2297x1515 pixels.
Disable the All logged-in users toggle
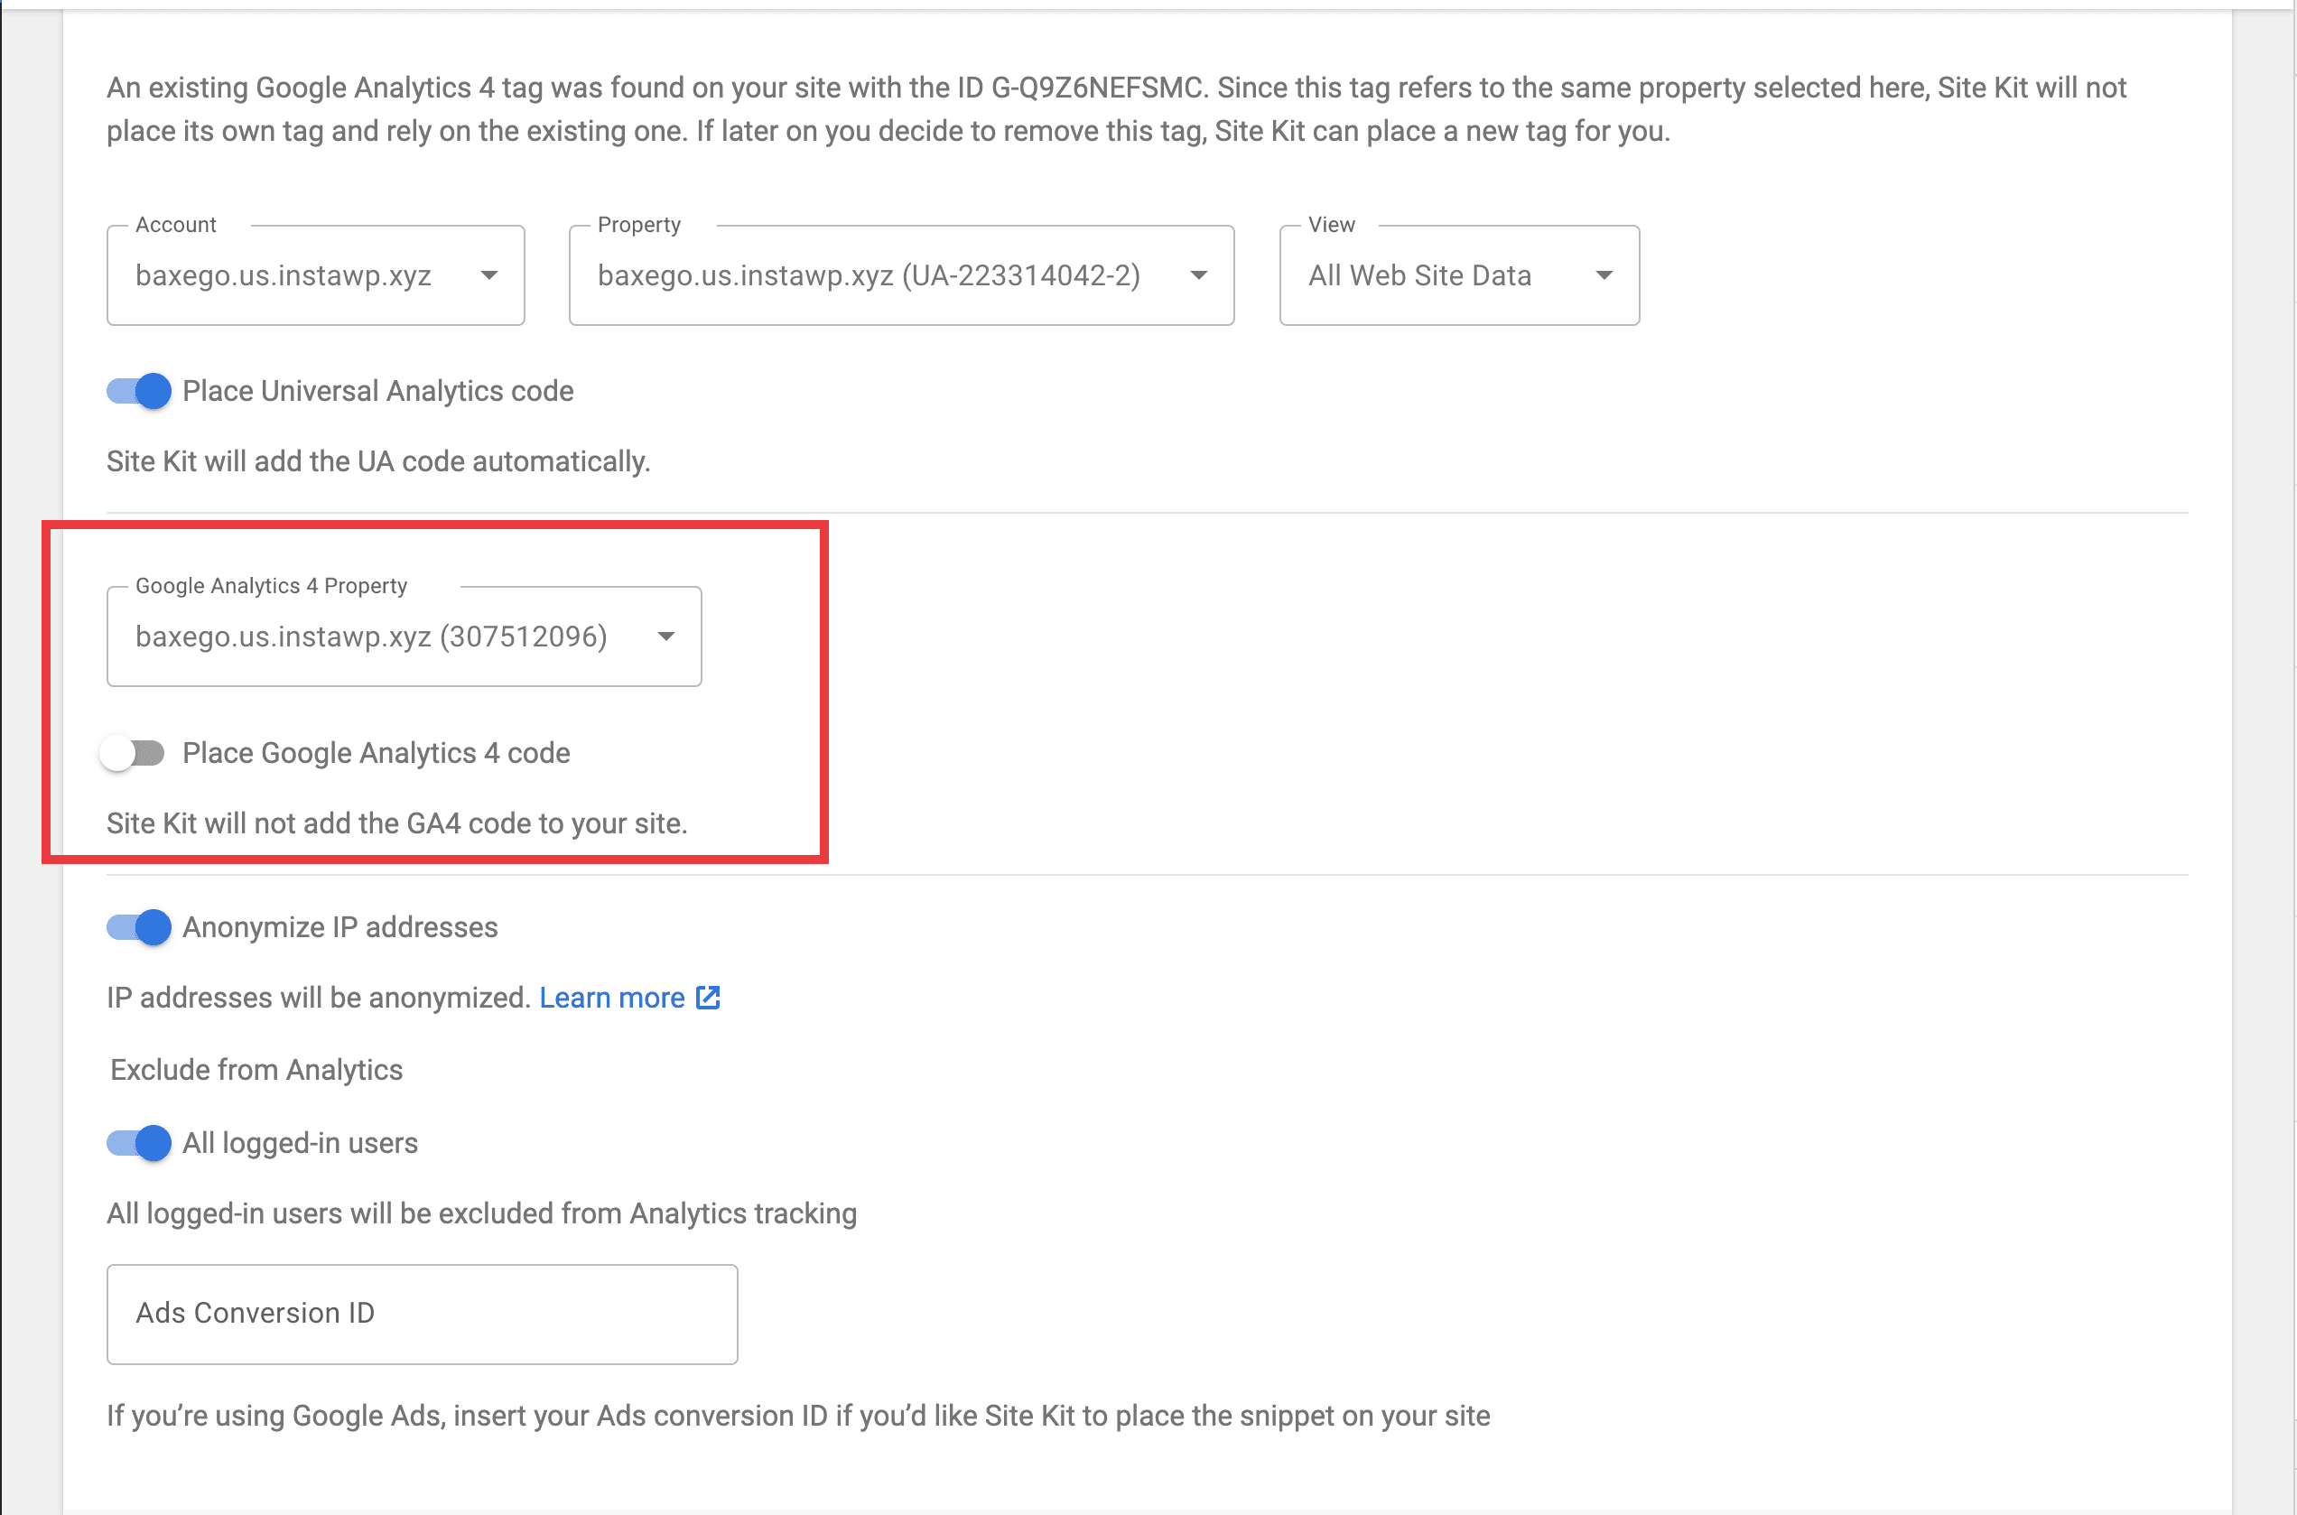(138, 1144)
